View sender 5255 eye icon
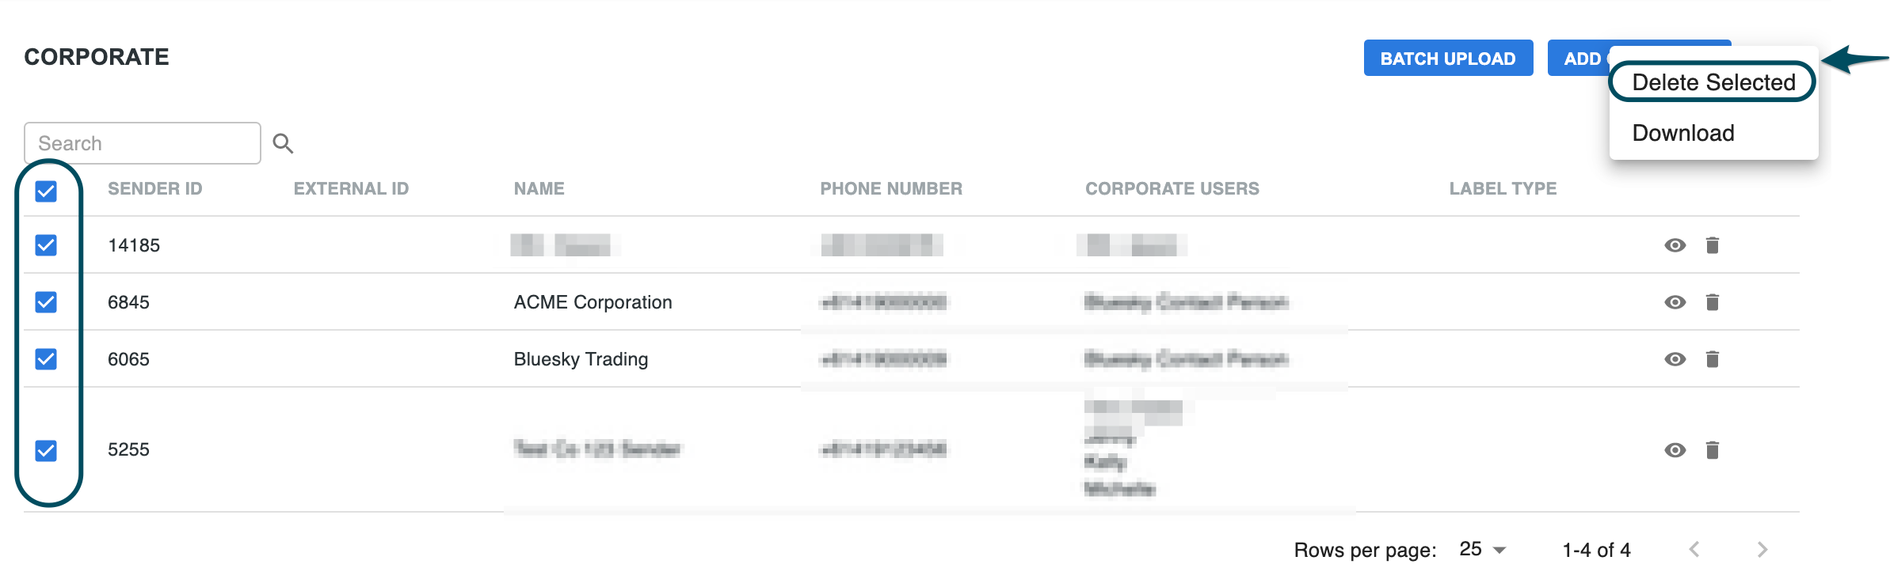The image size is (1890, 568). pos(1675,450)
